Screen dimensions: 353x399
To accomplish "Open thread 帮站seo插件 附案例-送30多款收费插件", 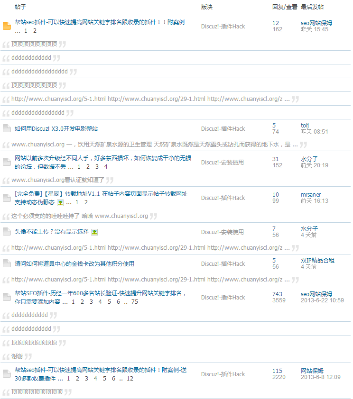I will (101, 374).
